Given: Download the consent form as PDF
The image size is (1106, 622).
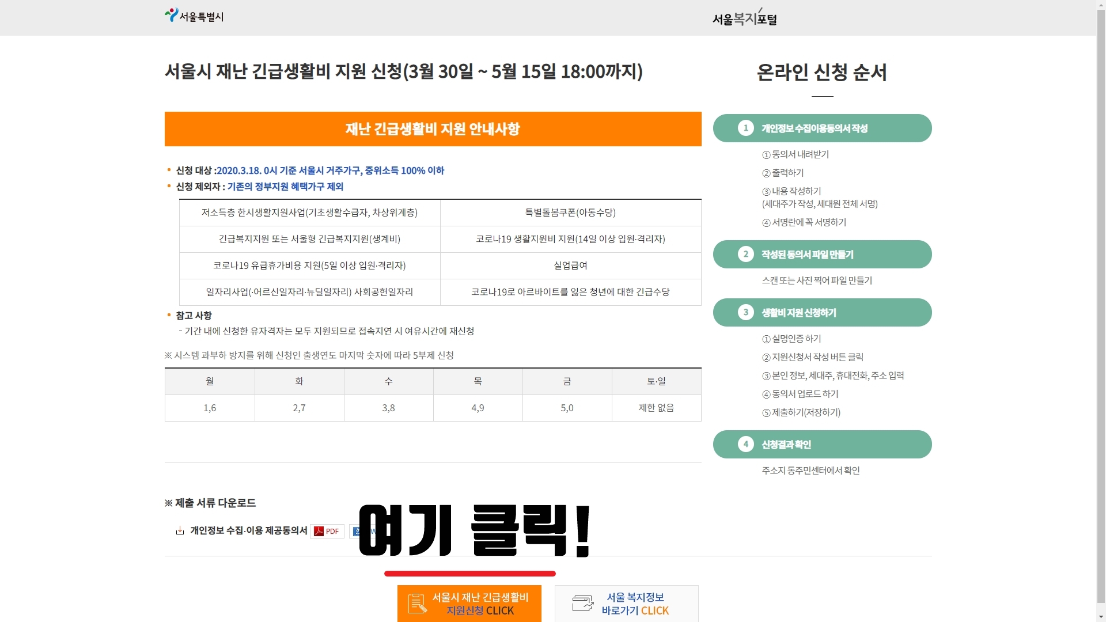Looking at the screenshot, I should click(x=327, y=531).
